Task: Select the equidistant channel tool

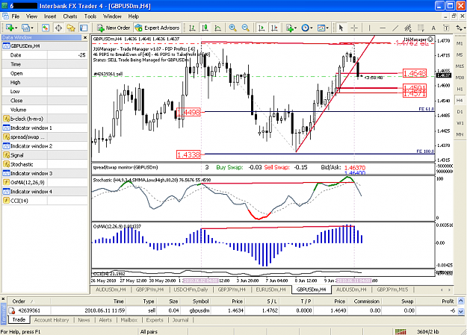Action: 408,28
